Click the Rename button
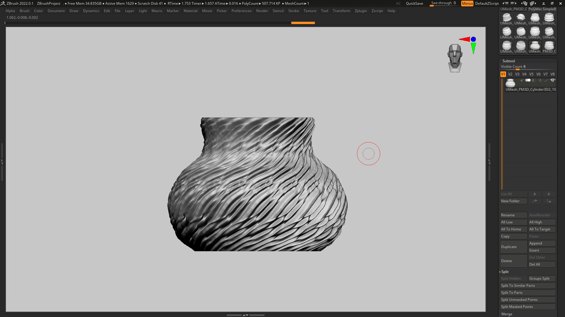The image size is (565, 317). pos(514,215)
